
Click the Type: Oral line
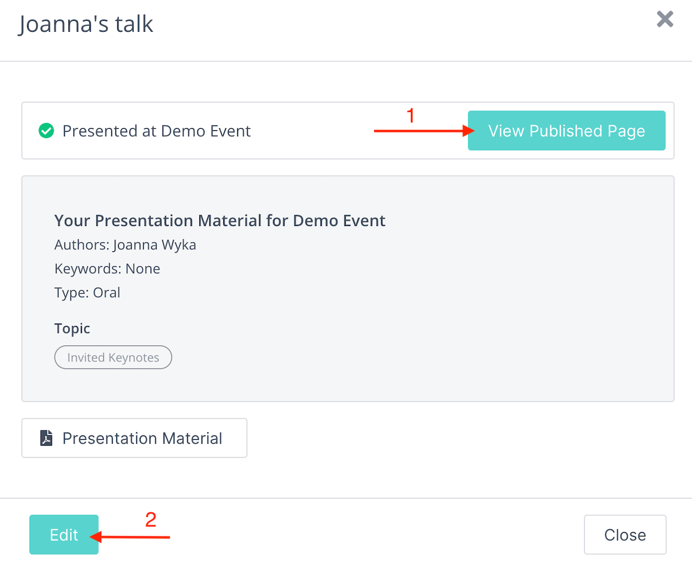click(87, 292)
